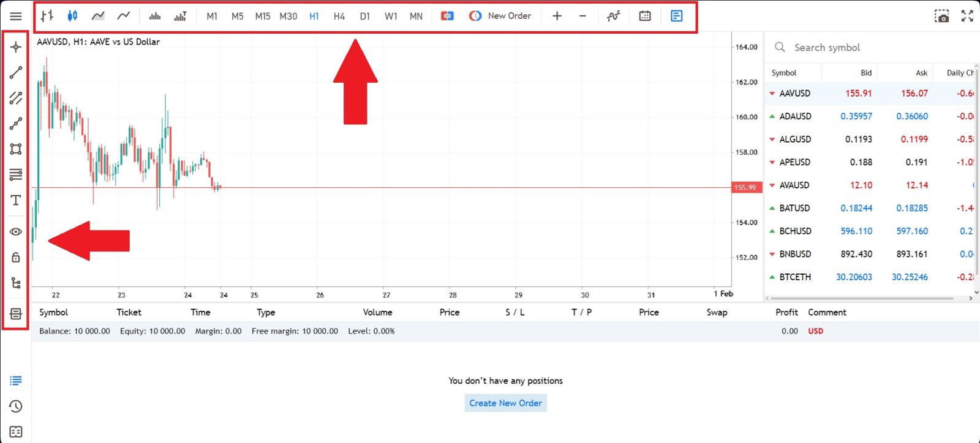Switch to M15 timeframe

(x=262, y=16)
